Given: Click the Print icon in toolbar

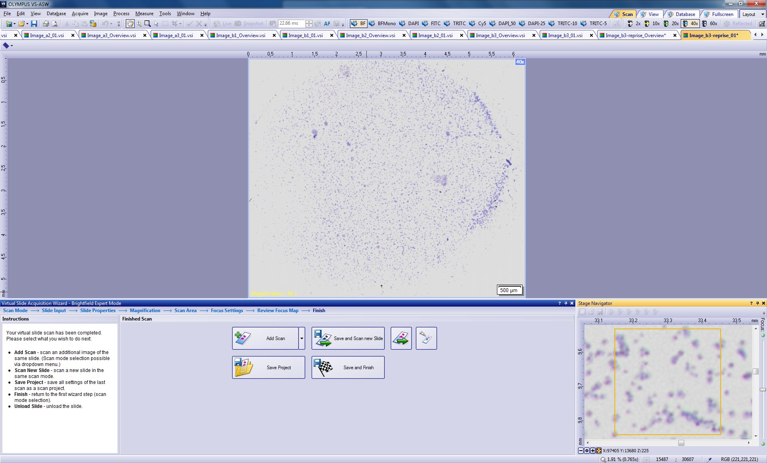Looking at the screenshot, I should coord(46,24).
